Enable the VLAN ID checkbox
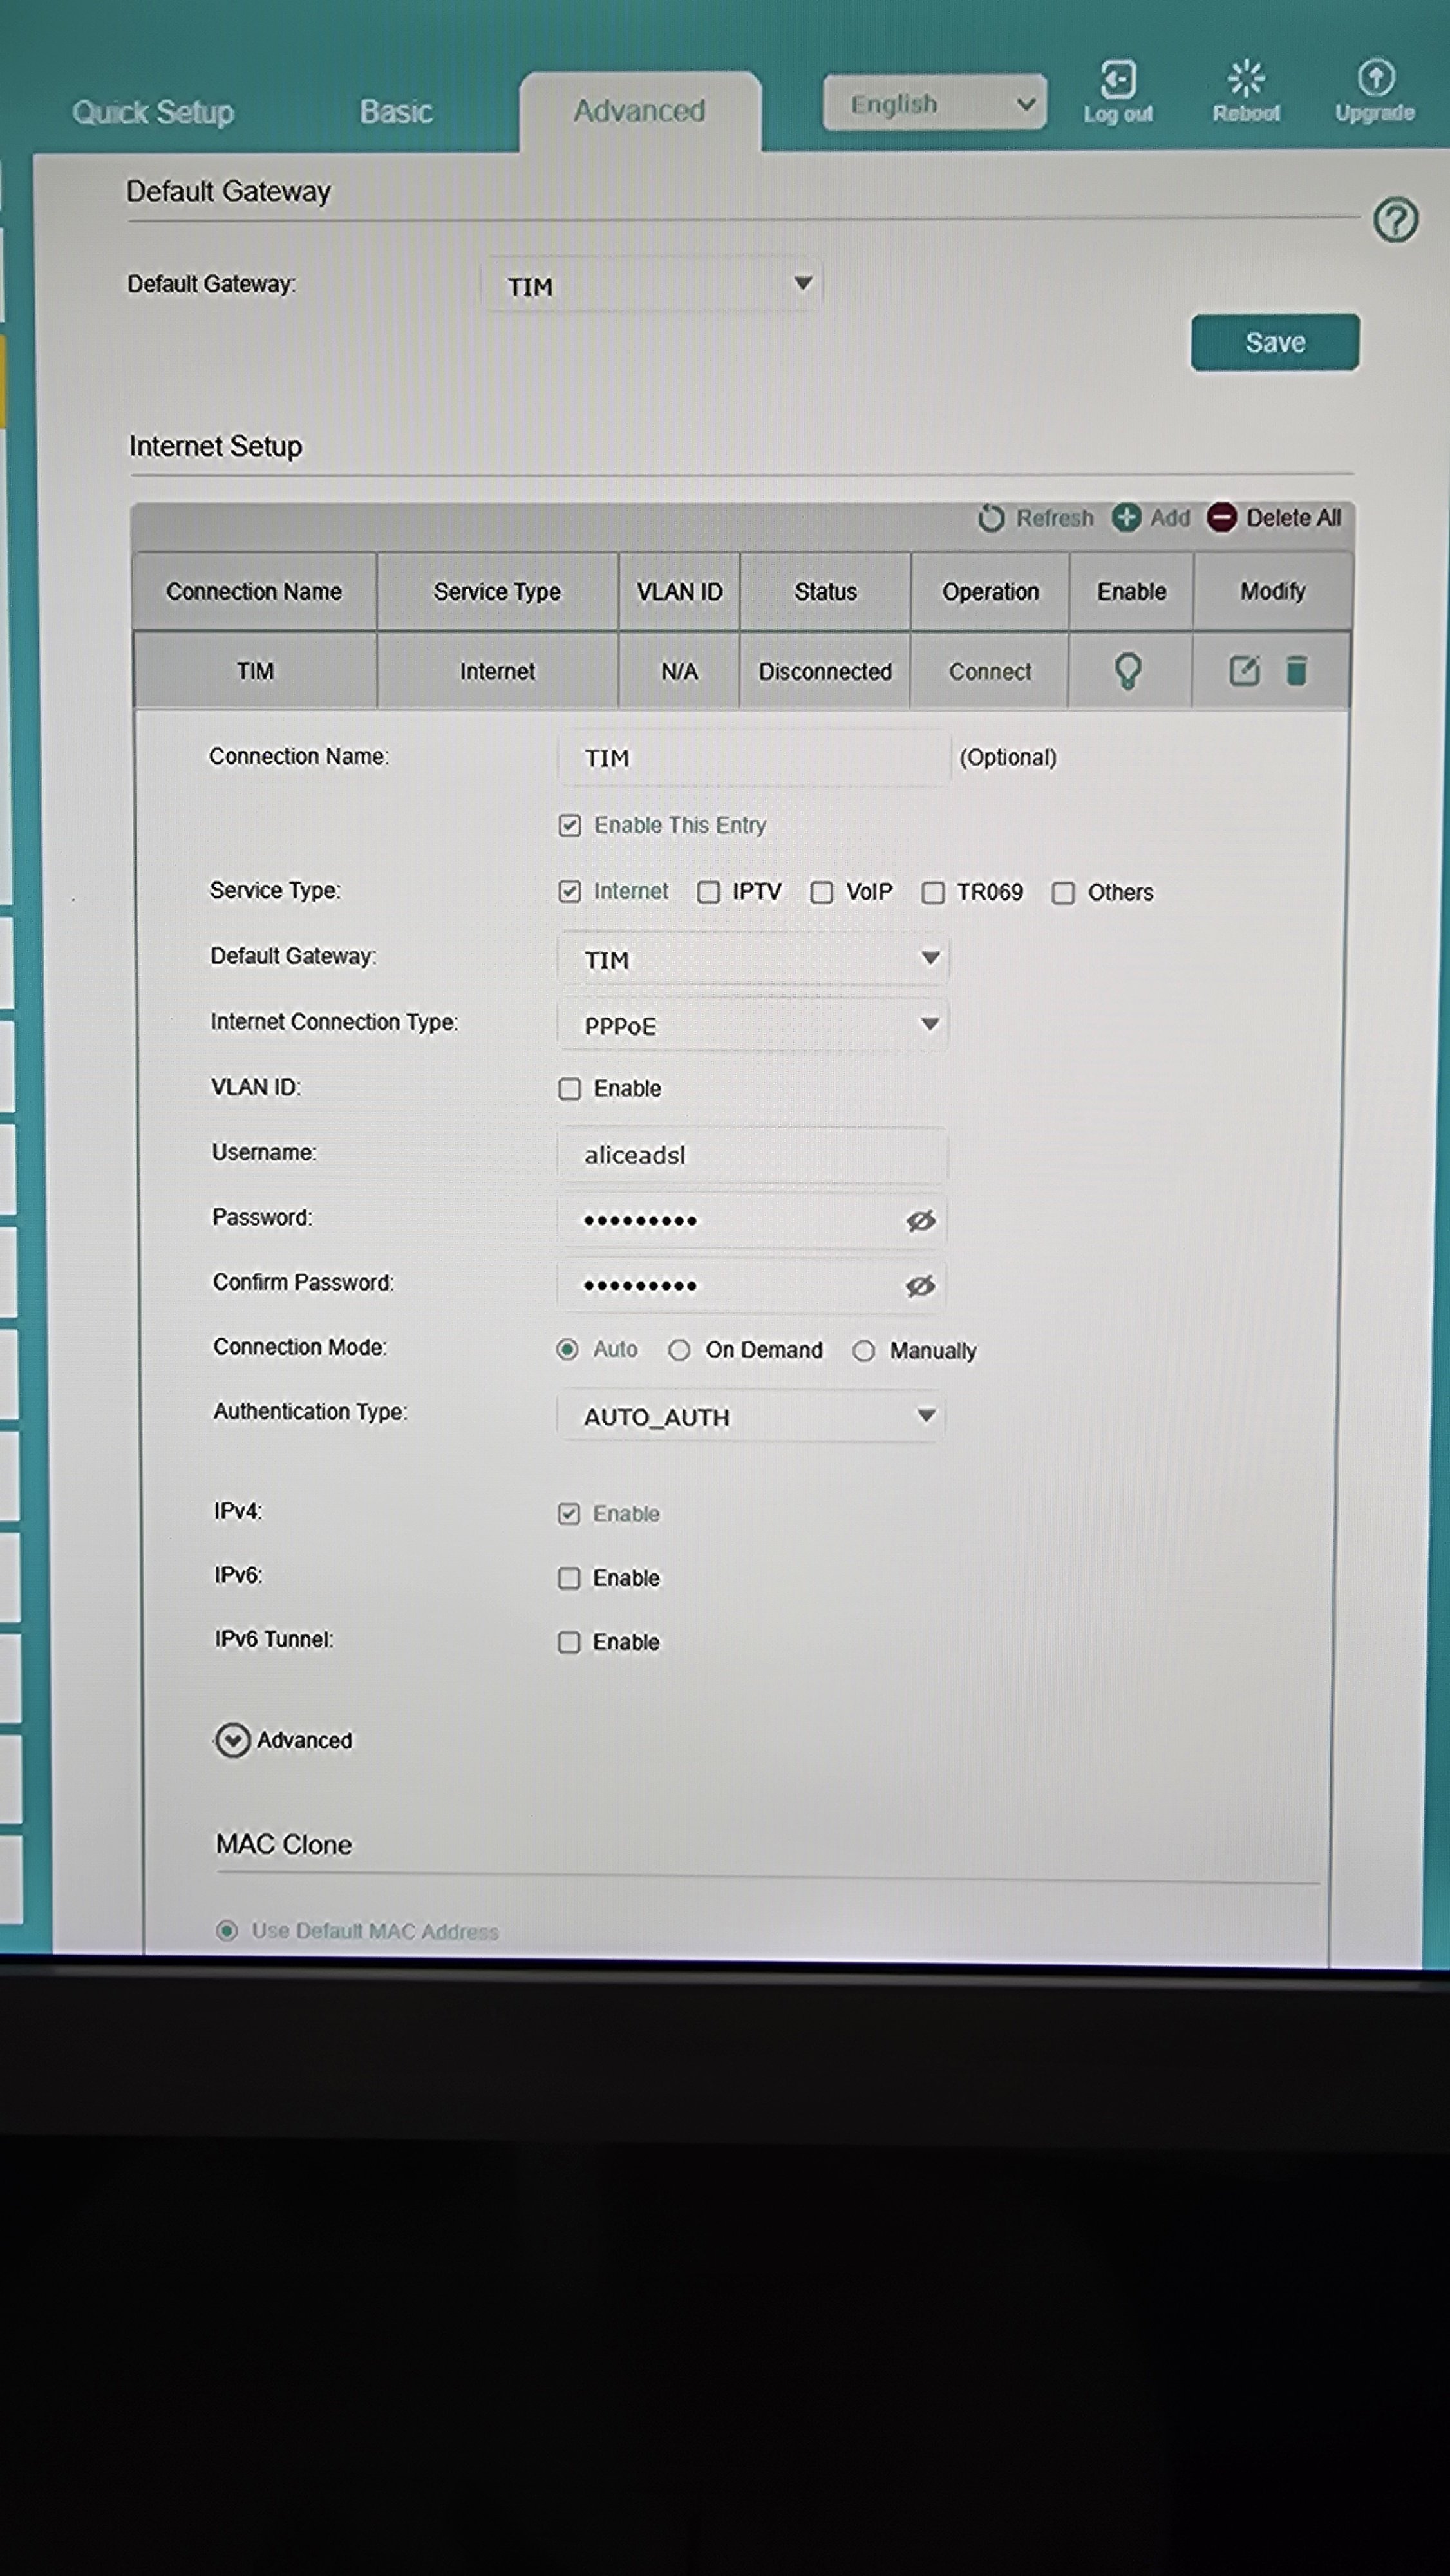The image size is (1450, 2576). click(x=570, y=1089)
